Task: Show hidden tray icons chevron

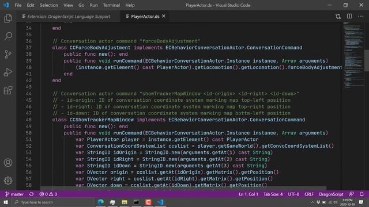Action: point(312,202)
